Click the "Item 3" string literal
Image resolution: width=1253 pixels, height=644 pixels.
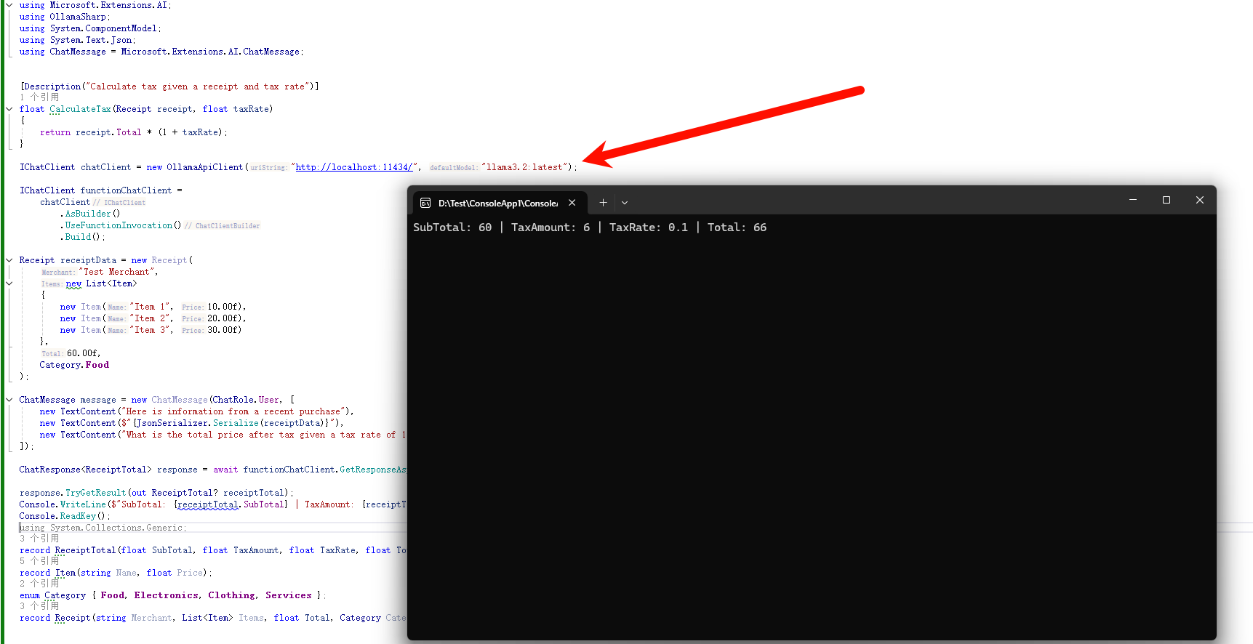(x=151, y=330)
